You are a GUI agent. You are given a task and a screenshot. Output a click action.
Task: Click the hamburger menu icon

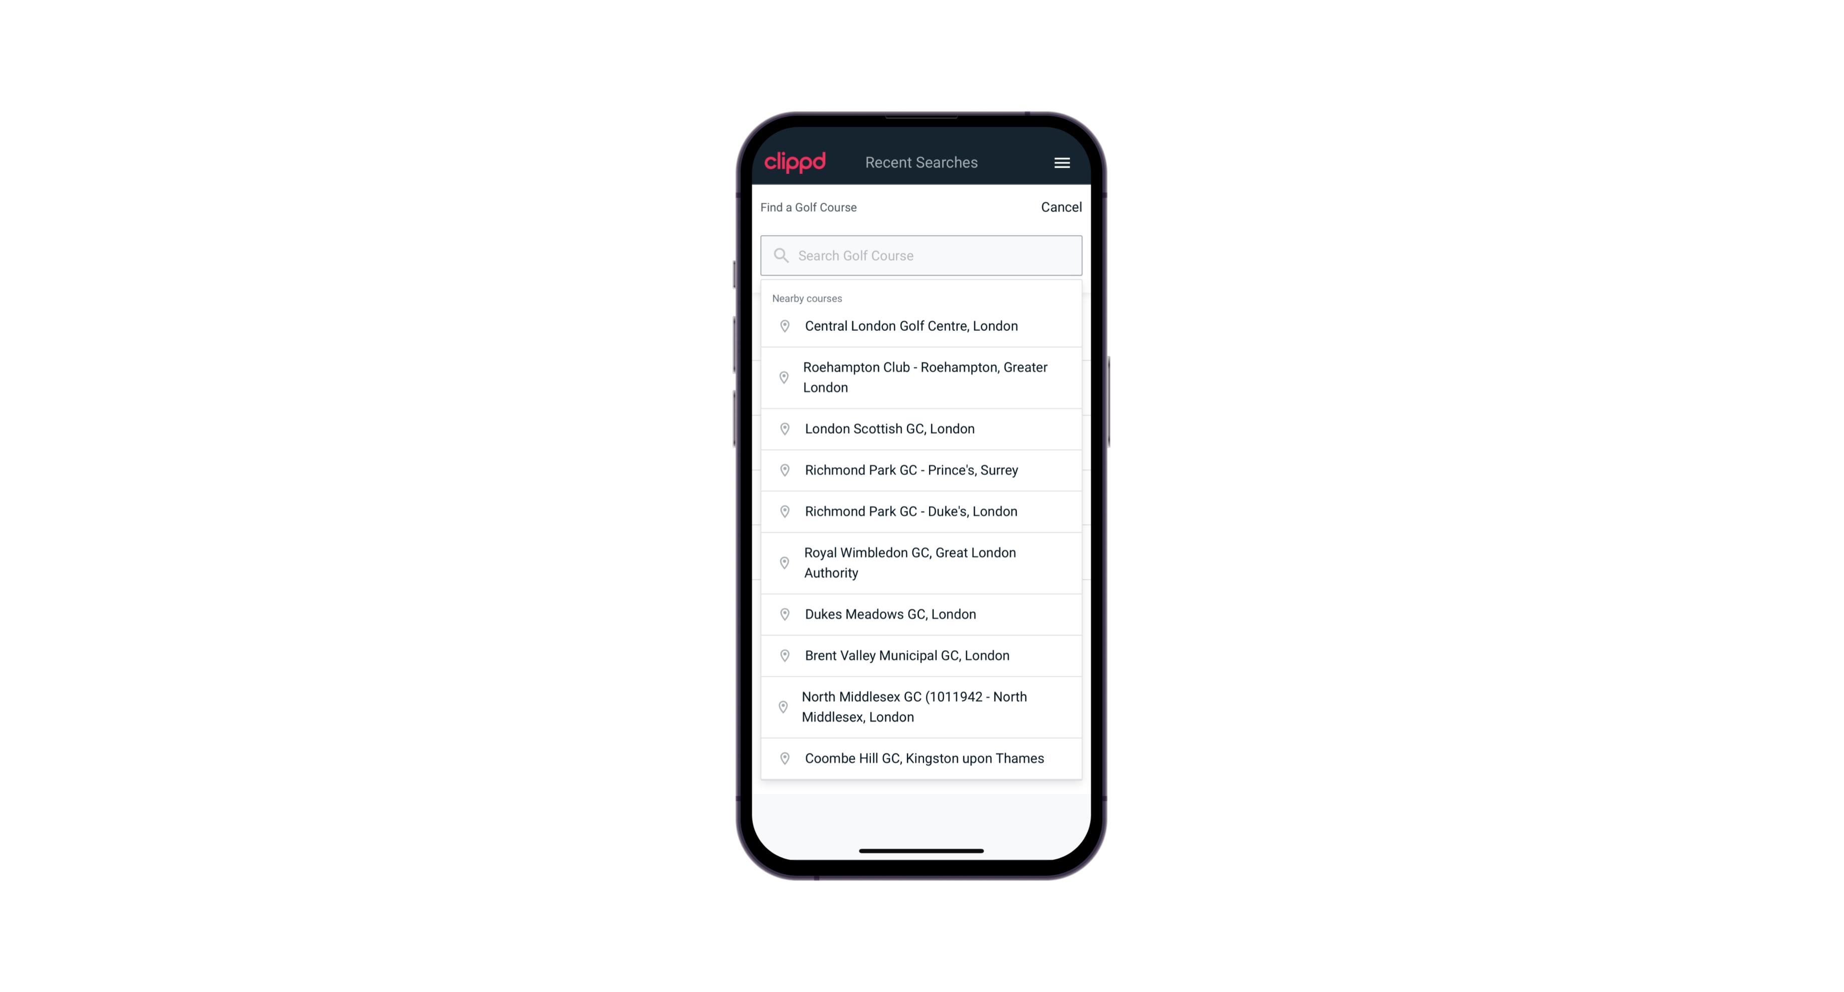click(x=1061, y=162)
